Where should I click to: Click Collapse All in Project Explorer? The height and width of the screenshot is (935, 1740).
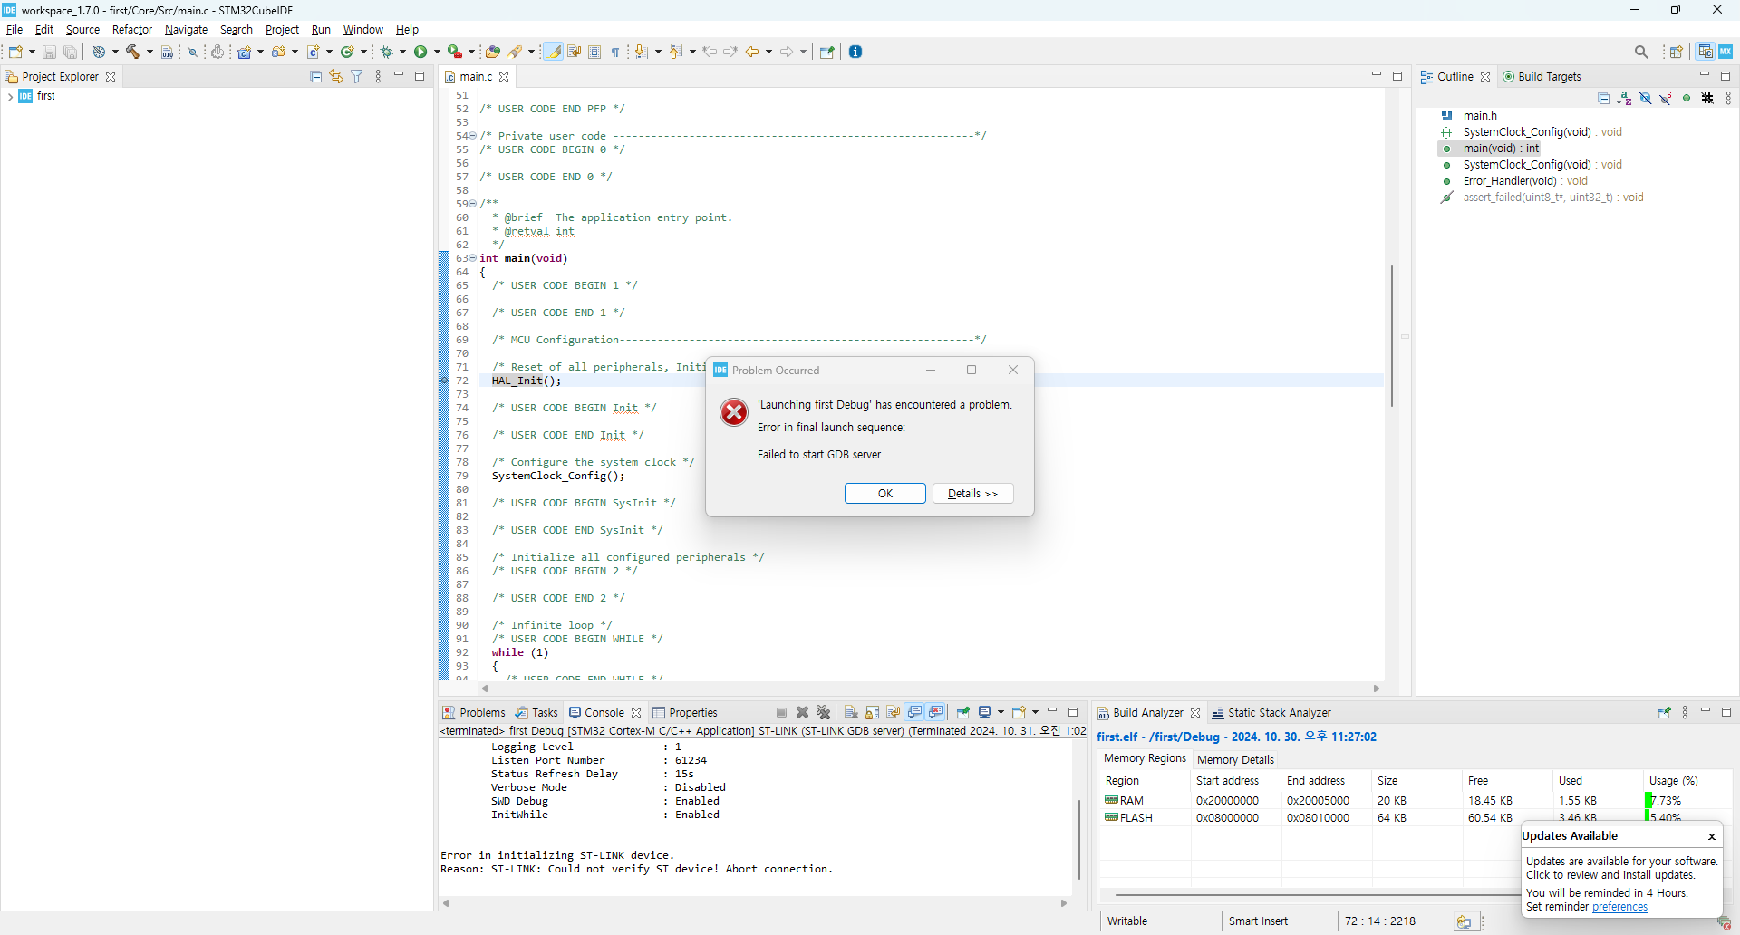point(315,77)
